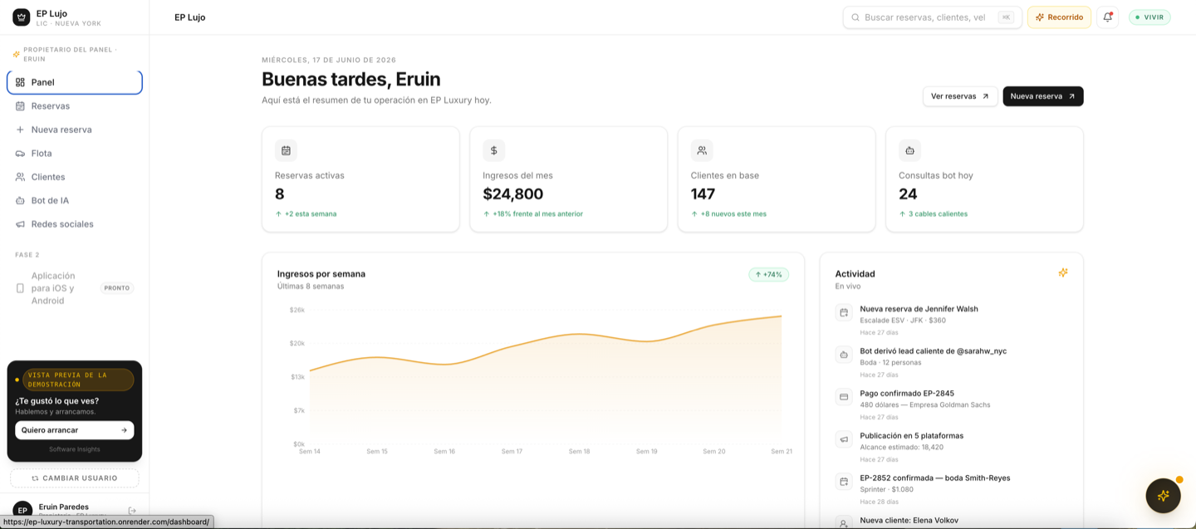This screenshot has height=529, width=1196.
Task: Open Reservas from the sidebar menu
Action: pos(75,106)
